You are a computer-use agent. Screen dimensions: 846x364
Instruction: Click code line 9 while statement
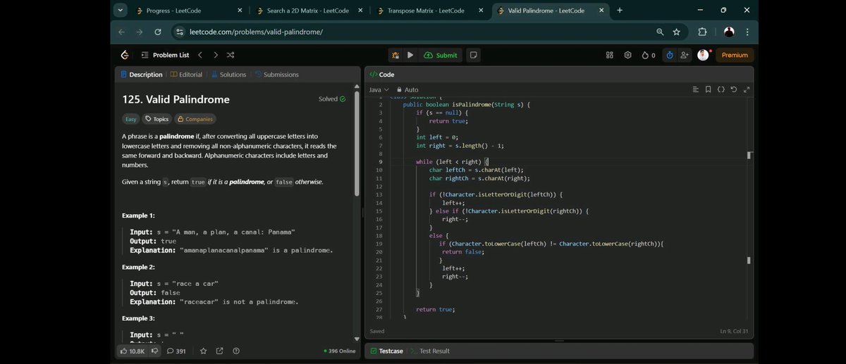tap(452, 162)
